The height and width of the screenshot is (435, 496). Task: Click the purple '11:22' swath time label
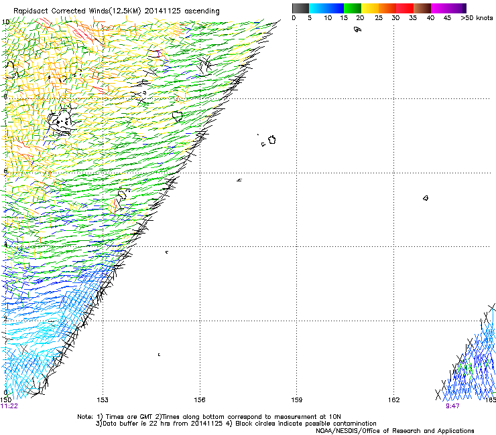click(9, 406)
